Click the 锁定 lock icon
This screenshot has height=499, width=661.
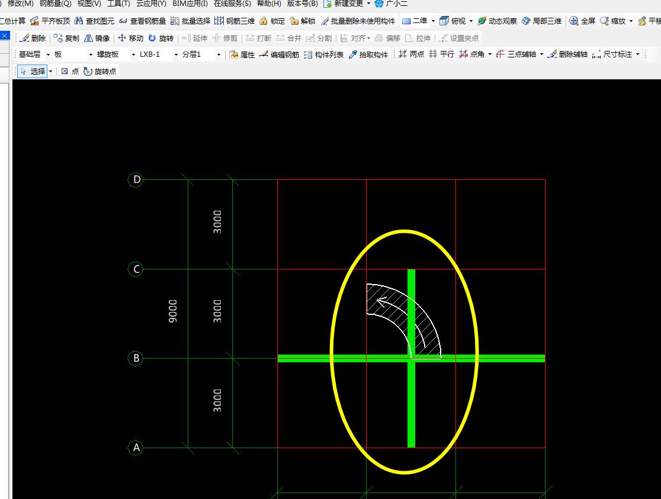pos(264,21)
